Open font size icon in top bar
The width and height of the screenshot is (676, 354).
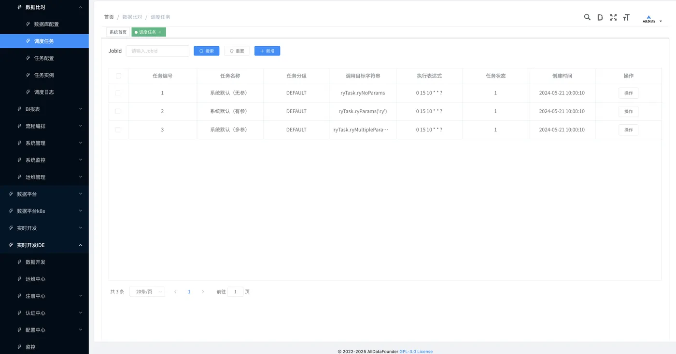point(626,17)
